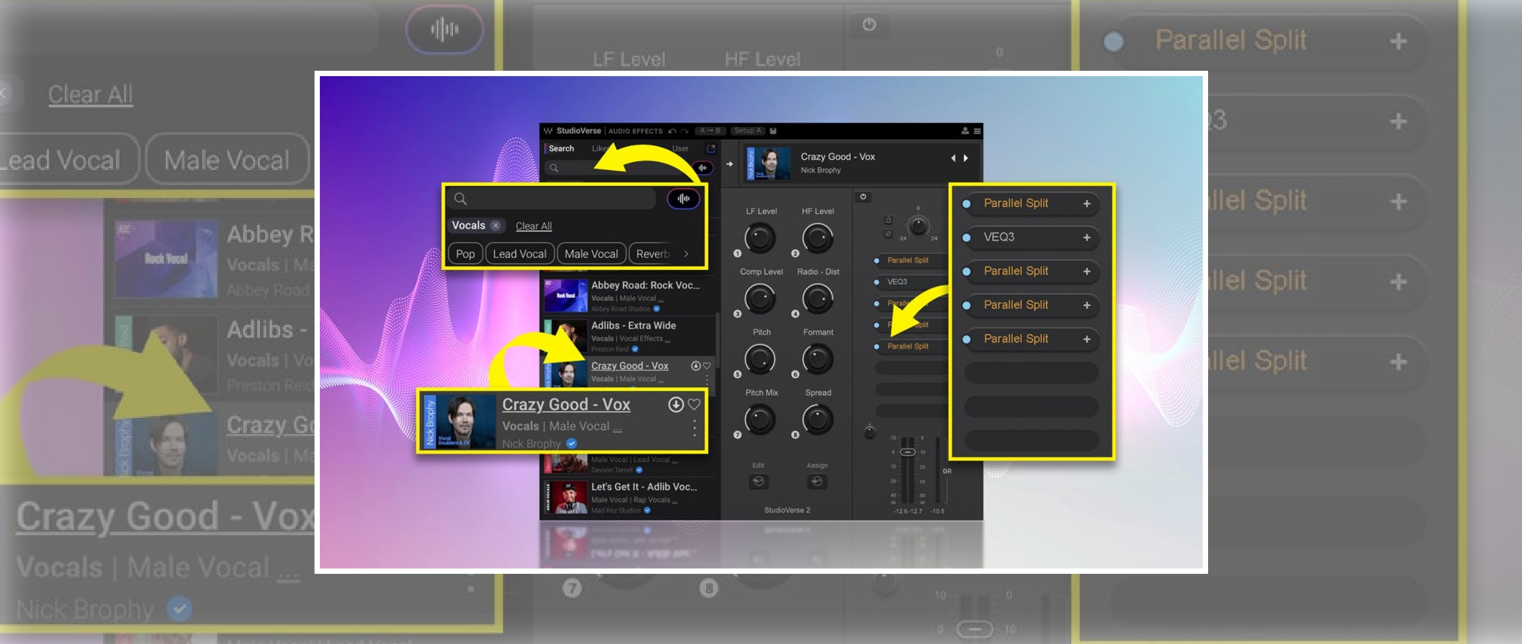Click the phase invert icon below the lock
The image size is (1522, 644).
888,234
